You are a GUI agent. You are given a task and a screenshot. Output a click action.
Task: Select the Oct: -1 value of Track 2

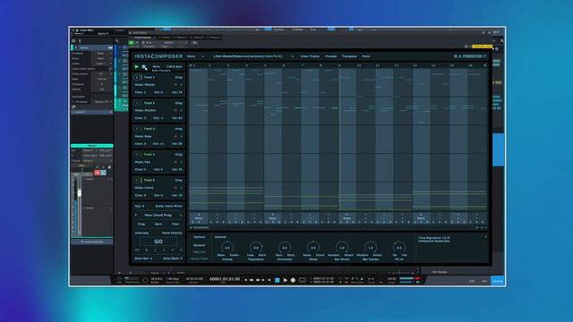(158, 118)
